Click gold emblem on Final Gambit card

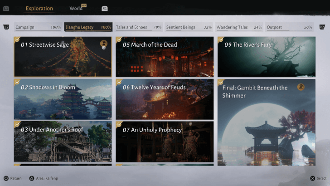[301, 87]
